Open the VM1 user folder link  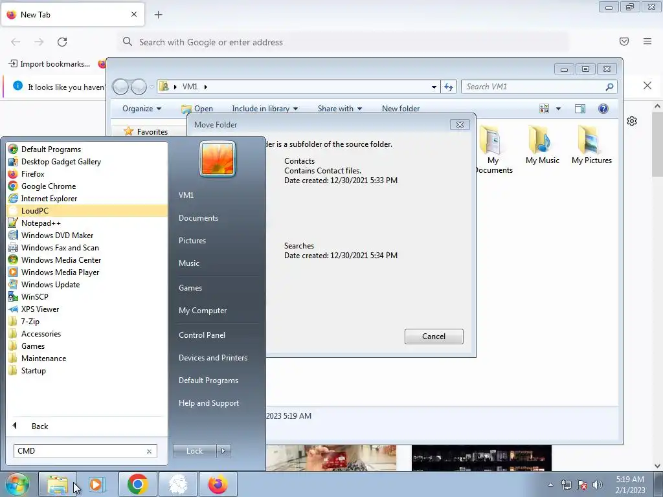point(186,195)
